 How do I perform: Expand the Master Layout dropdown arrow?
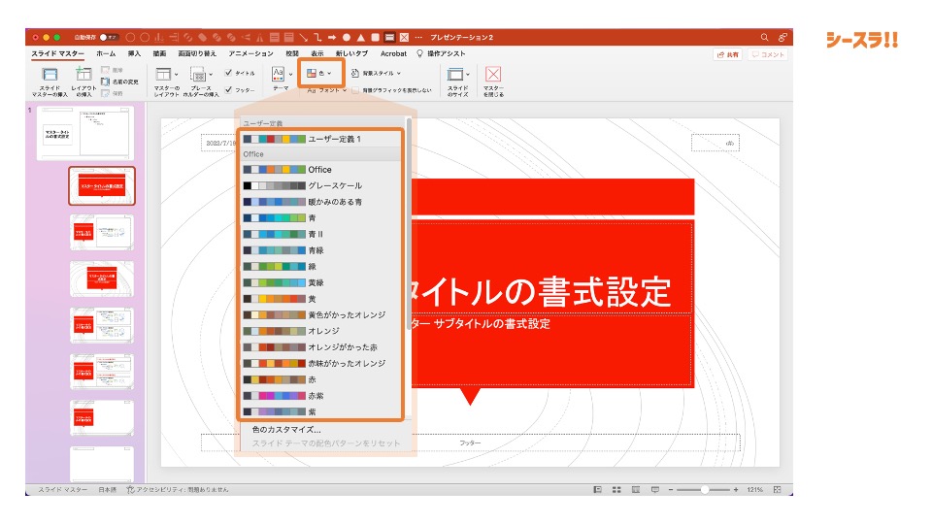point(176,75)
